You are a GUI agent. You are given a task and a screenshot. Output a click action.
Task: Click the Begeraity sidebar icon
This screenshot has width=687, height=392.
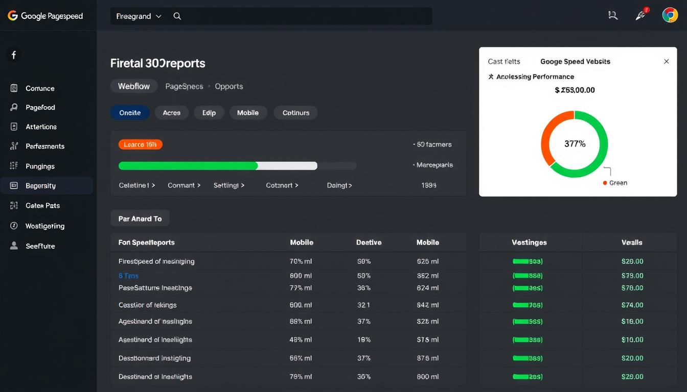tap(14, 186)
